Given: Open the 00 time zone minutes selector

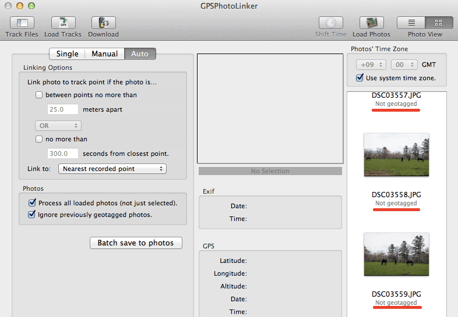Looking at the screenshot, I should tap(404, 65).
